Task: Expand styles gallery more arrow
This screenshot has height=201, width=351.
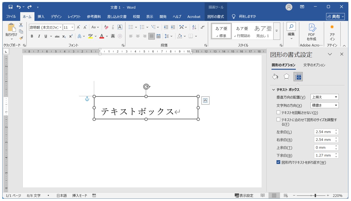Action: [277, 31]
